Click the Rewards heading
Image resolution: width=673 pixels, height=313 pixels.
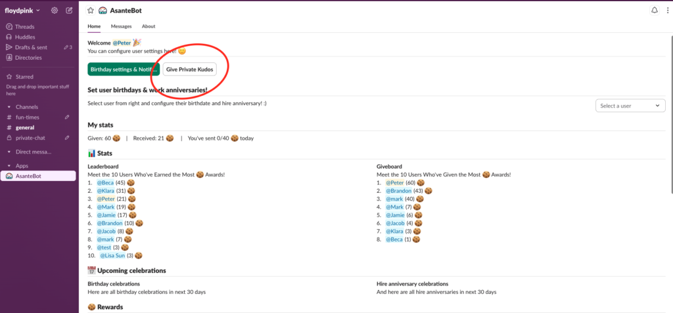(110, 307)
